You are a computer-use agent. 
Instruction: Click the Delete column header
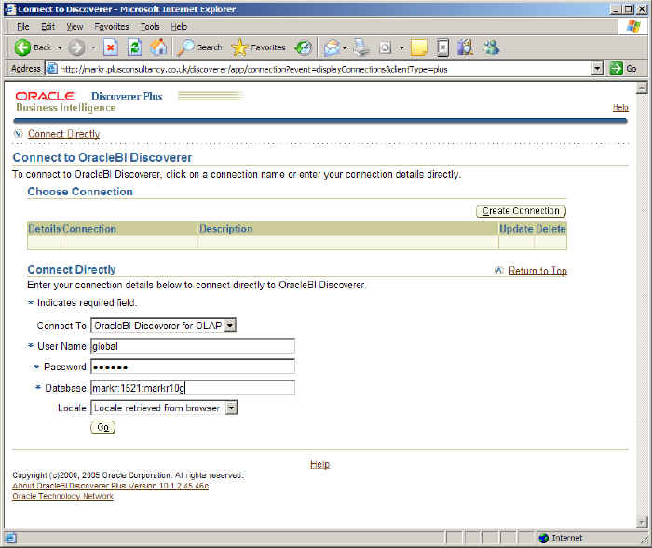pyautogui.click(x=550, y=229)
